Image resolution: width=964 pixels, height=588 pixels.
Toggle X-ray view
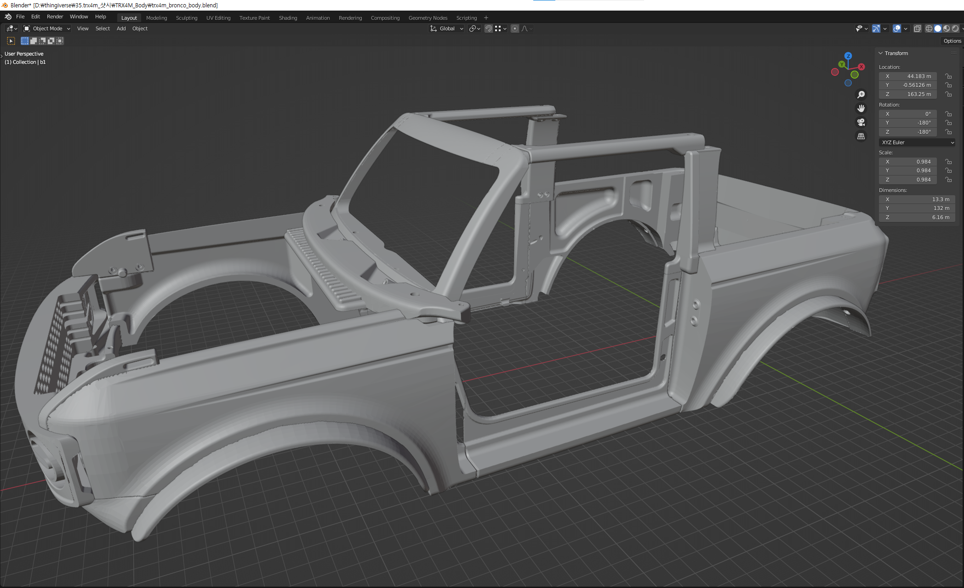(x=917, y=28)
